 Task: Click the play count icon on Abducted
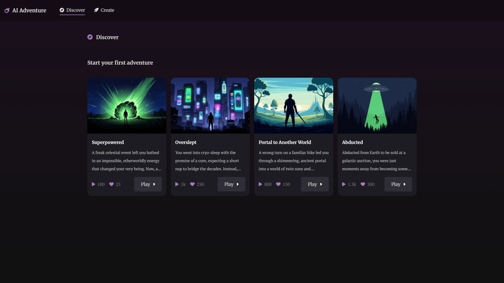pyautogui.click(x=344, y=184)
